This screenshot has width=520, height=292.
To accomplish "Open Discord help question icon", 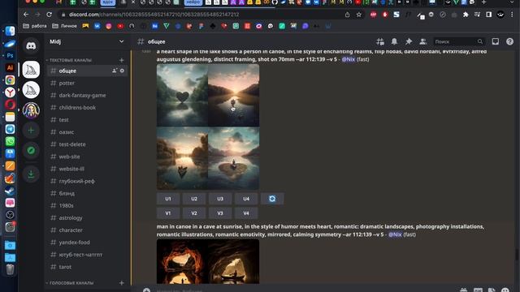I will (x=509, y=41).
